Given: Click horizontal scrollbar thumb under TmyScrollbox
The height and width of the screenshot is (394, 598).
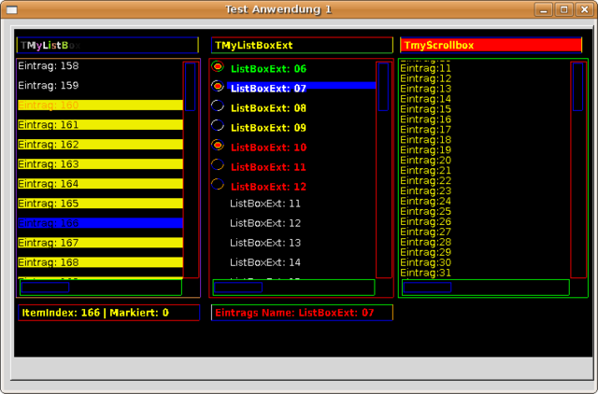Looking at the screenshot, I should [428, 288].
